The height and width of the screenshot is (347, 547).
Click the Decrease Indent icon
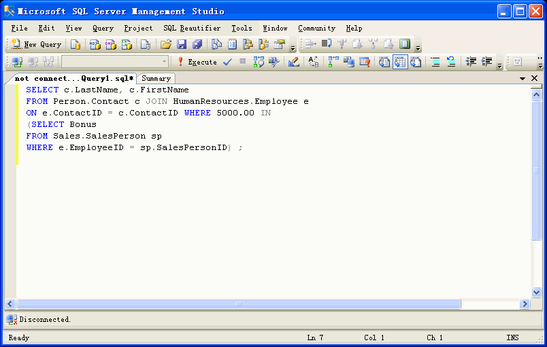pos(471,62)
